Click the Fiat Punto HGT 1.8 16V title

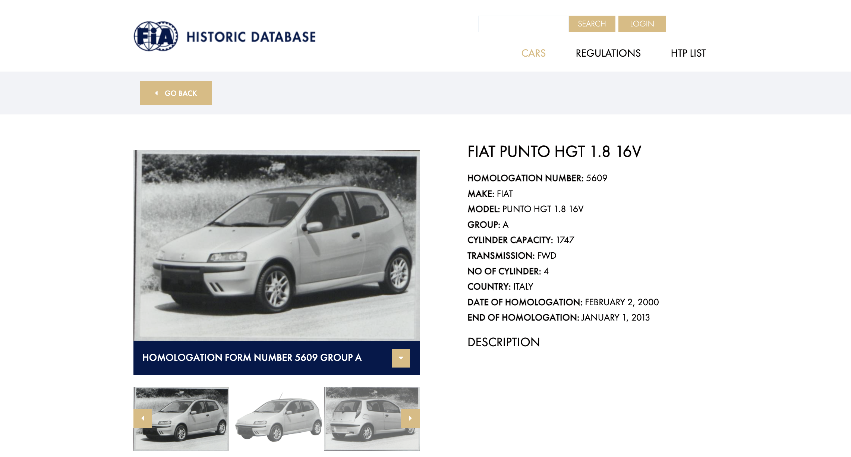[554, 152]
